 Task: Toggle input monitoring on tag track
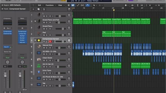[x=53, y=86]
